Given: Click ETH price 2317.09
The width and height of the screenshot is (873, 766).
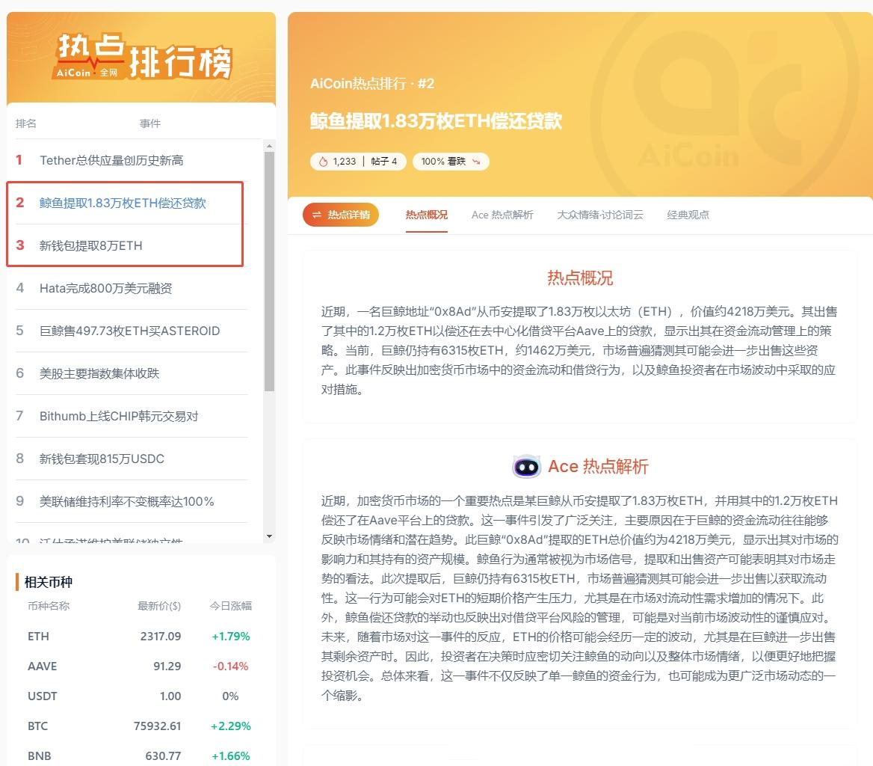Looking at the screenshot, I should [x=161, y=636].
